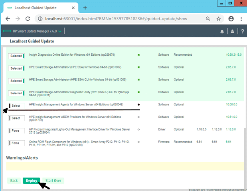Click green status square for Insight Diagnostics

point(138,55)
